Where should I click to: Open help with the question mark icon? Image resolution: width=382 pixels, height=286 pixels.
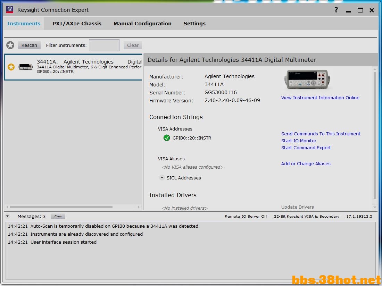(x=336, y=10)
